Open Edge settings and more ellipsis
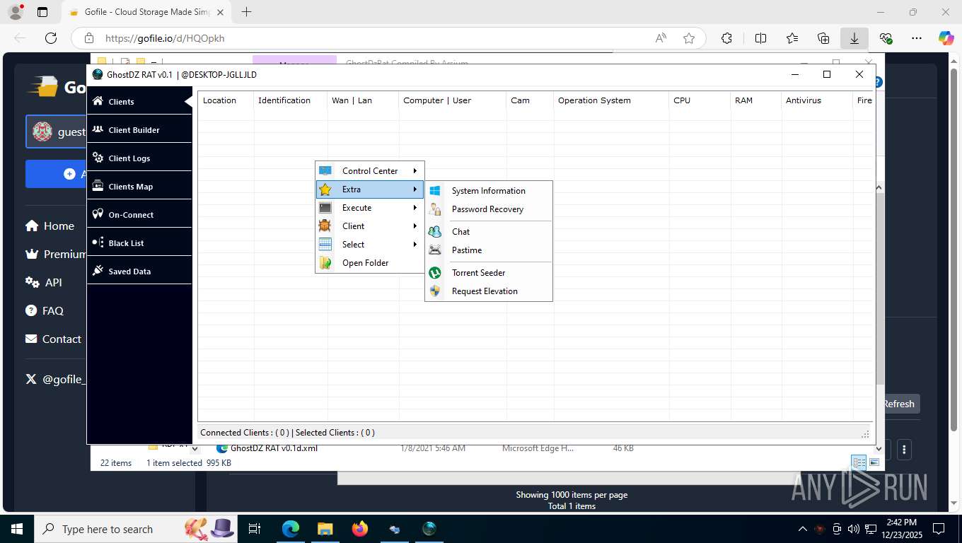 tap(917, 38)
